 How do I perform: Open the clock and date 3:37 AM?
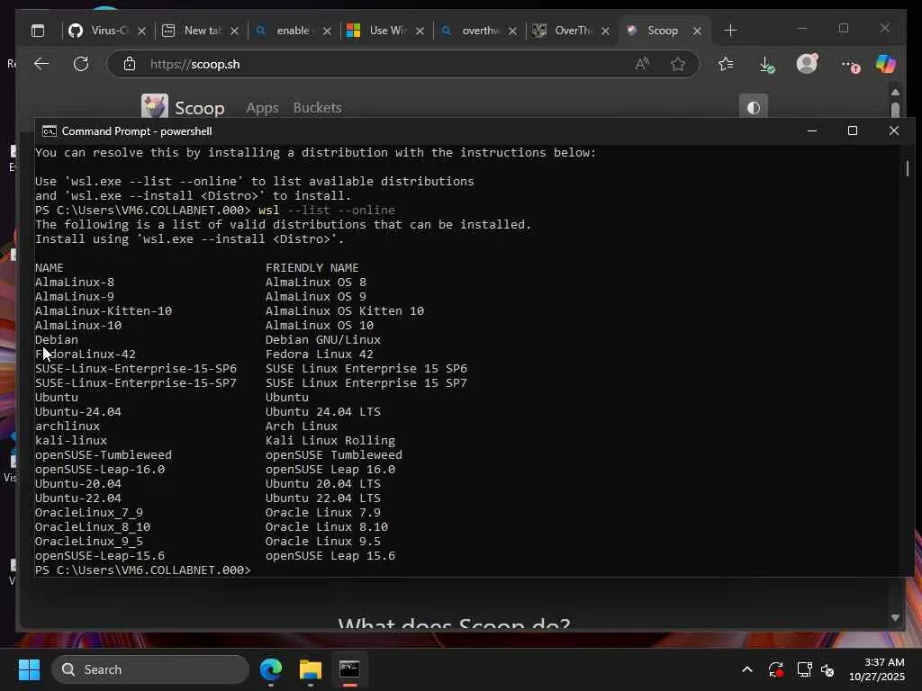(877, 669)
